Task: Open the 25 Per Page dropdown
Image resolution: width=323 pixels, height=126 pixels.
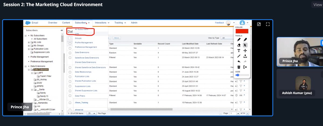Action: coord(92,113)
